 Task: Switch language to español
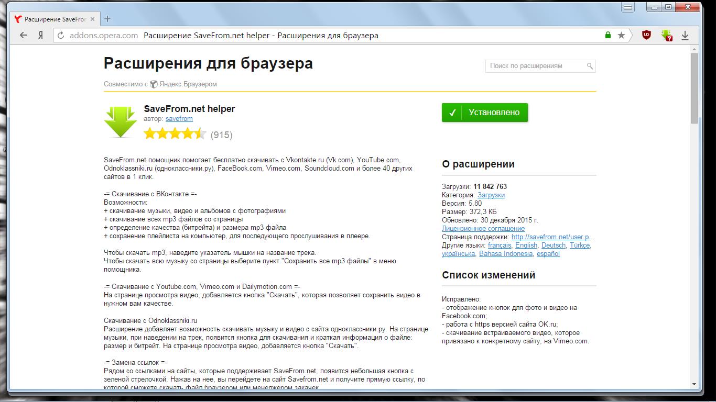[x=548, y=253]
